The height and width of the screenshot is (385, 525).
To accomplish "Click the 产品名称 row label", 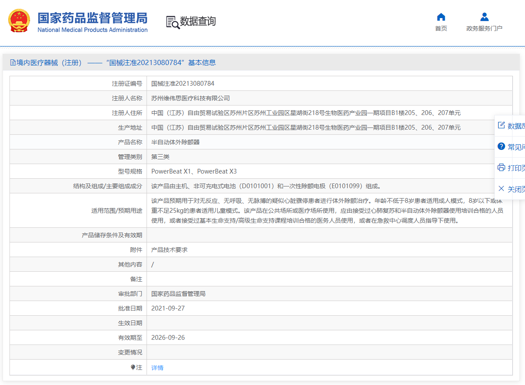I will (130, 142).
